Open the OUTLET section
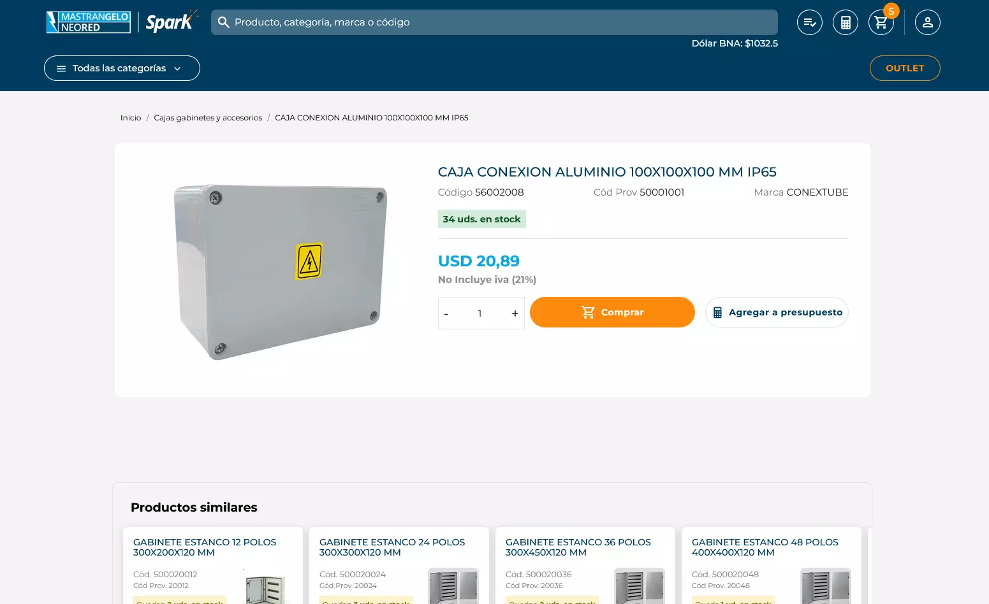The height and width of the screenshot is (604, 989). pos(905,68)
